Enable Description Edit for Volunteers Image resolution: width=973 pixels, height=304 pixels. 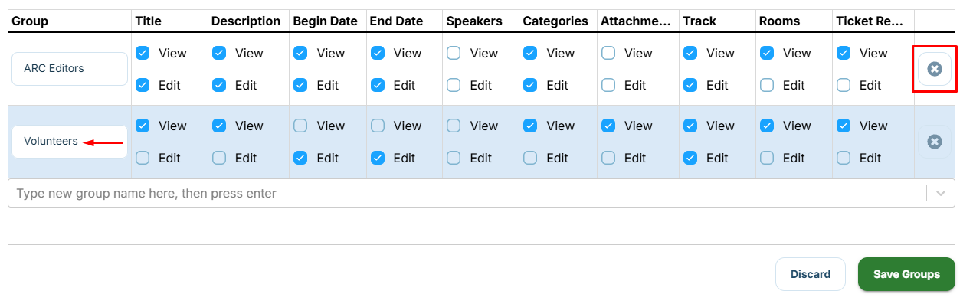point(219,158)
